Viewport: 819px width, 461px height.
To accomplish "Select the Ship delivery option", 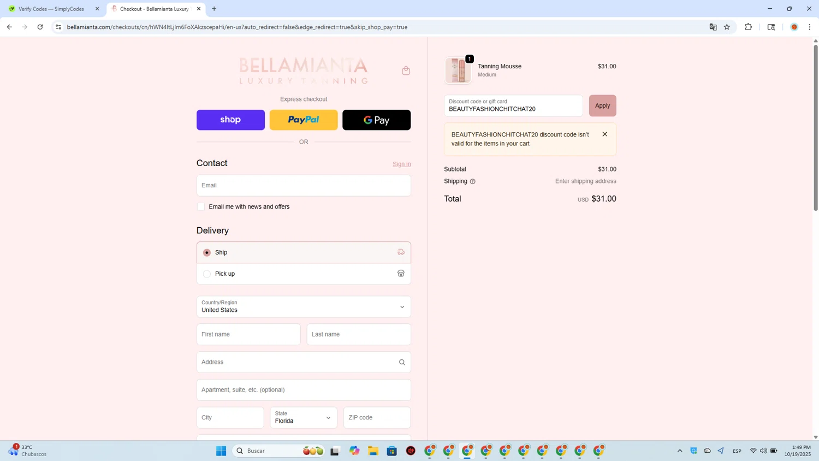I will coord(304,252).
